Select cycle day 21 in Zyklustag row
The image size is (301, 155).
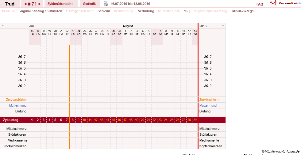point(148,120)
